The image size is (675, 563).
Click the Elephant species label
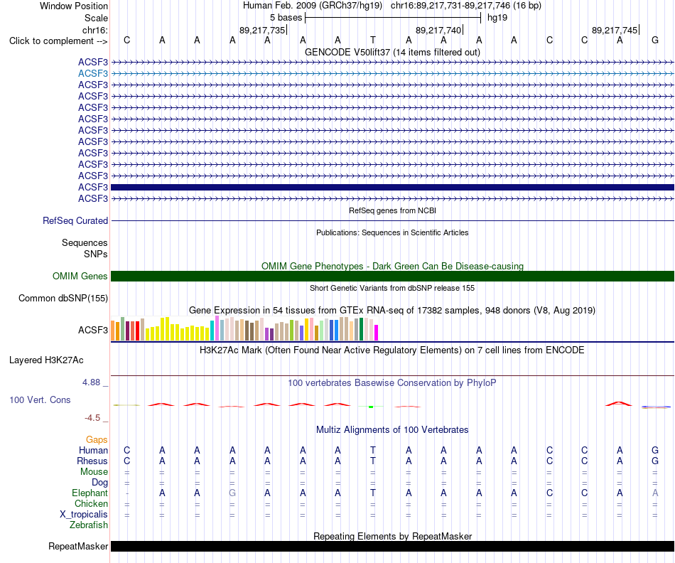tap(90, 493)
